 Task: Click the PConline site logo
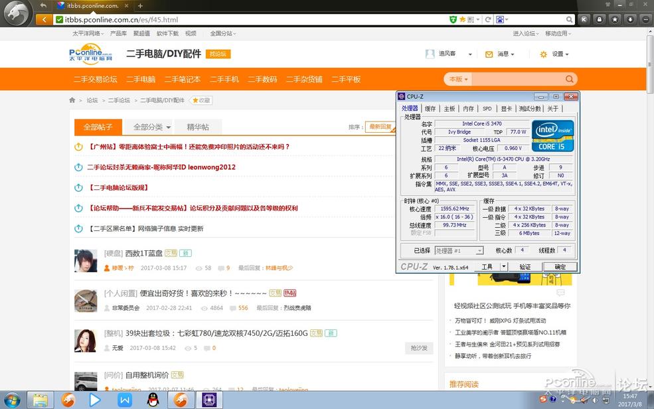coord(90,54)
